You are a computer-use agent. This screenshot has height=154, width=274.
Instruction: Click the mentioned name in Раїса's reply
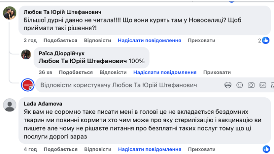click(82, 61)
